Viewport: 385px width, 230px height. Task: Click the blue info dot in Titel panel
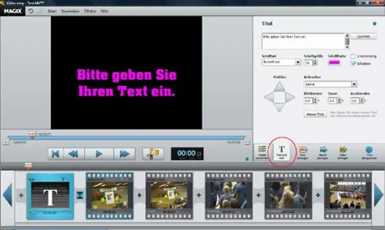tap(374, 23)
